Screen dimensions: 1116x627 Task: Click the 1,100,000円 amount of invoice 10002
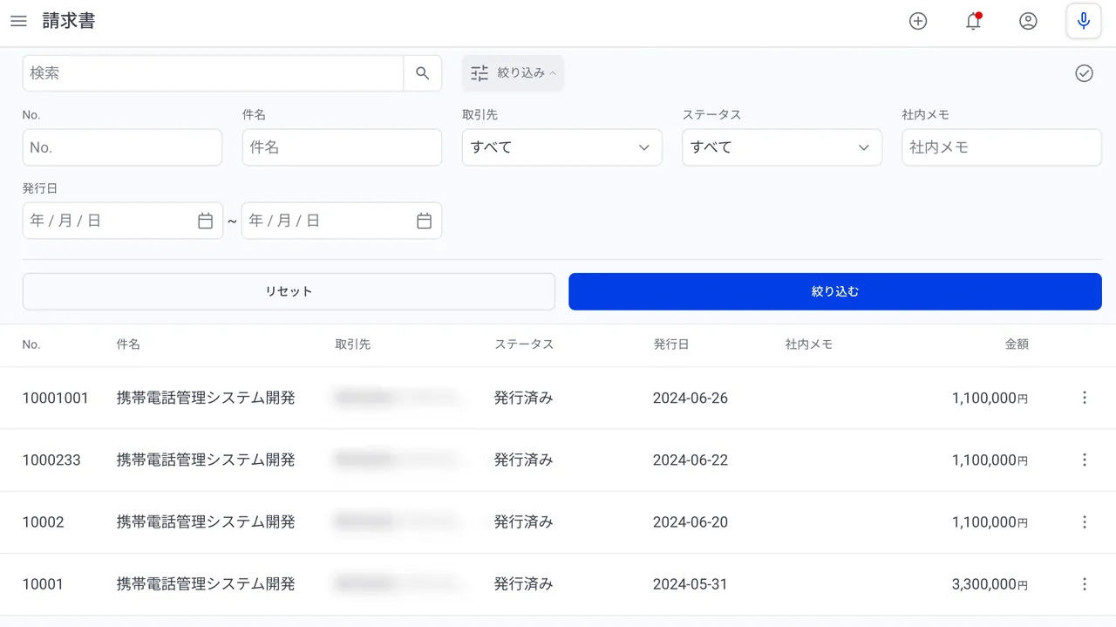[990, 521]
